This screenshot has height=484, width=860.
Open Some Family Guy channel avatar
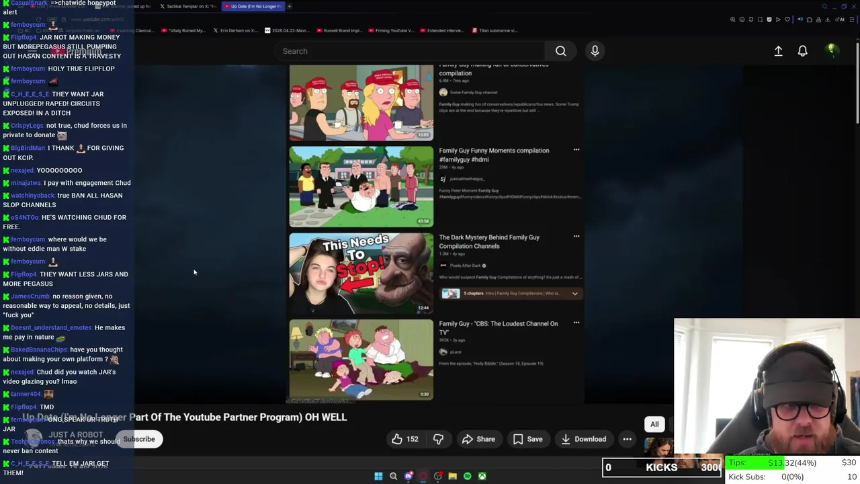click(443, 92)
